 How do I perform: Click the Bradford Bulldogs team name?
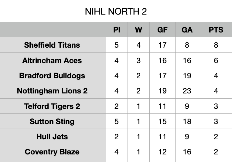tap(52, 76)
